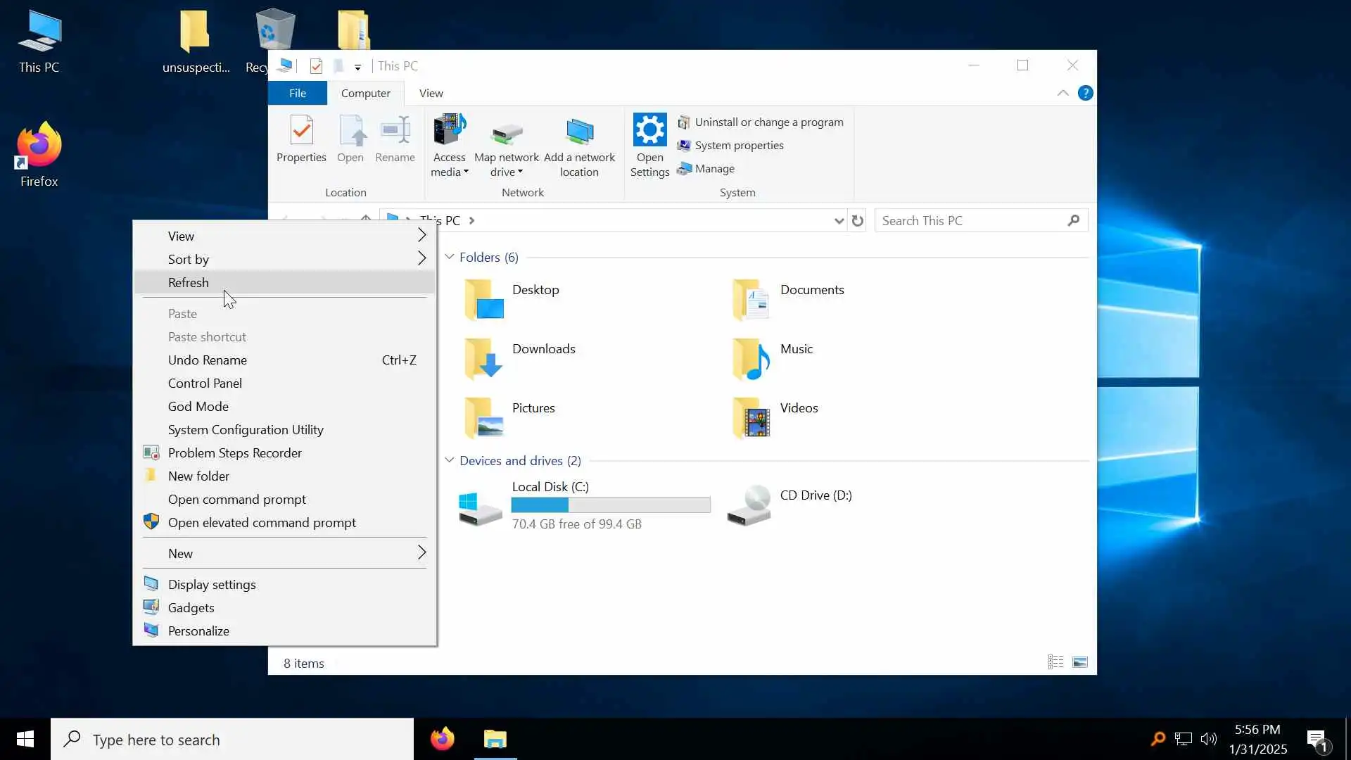This screenshot has width=1351, height=760.
Task: Switch to large icons view in status bar
Action: [x=1079, y=662]
